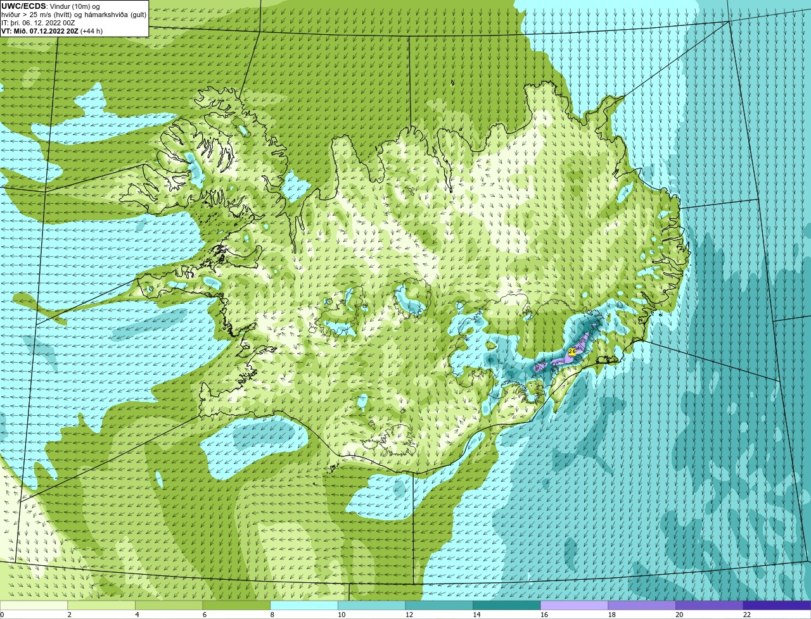Viewport: 811px width, 619px height.
Task: Click the legend scale label "12"
Action: pyautogui.click(x=409, y=615)
